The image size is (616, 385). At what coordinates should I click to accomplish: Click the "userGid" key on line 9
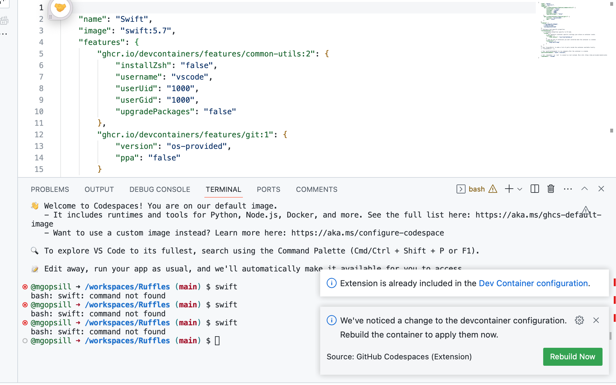(136, 100)
